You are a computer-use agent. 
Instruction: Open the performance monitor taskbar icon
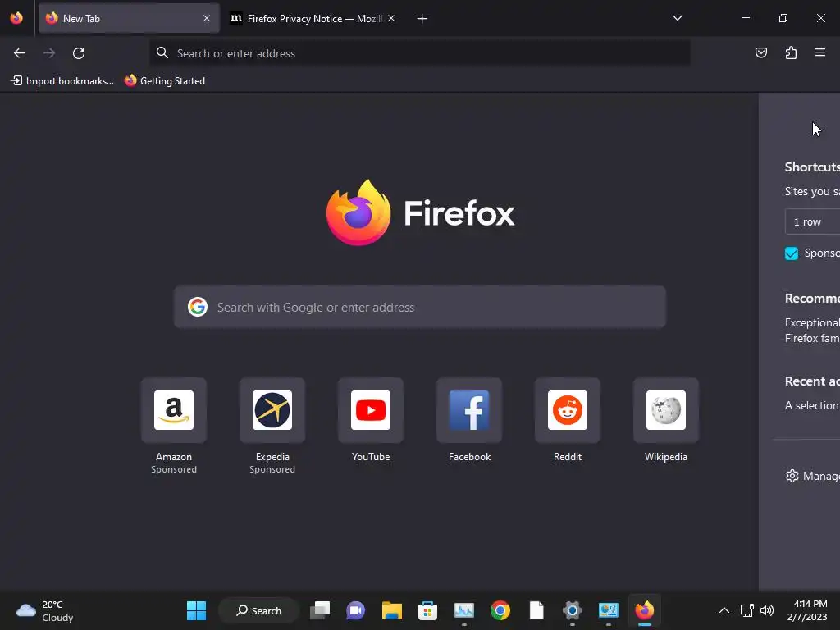click(464, 610)
